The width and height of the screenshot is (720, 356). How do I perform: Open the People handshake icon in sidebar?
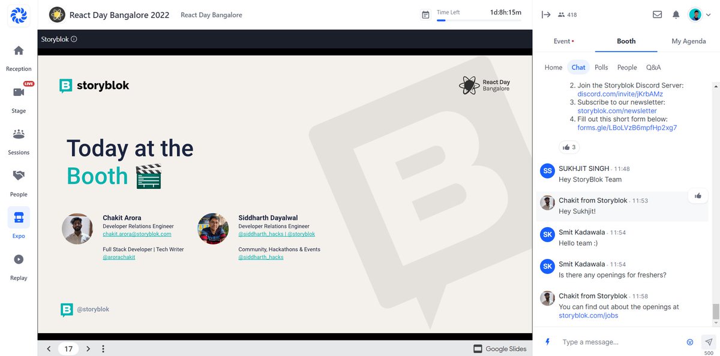coord(19,176)
